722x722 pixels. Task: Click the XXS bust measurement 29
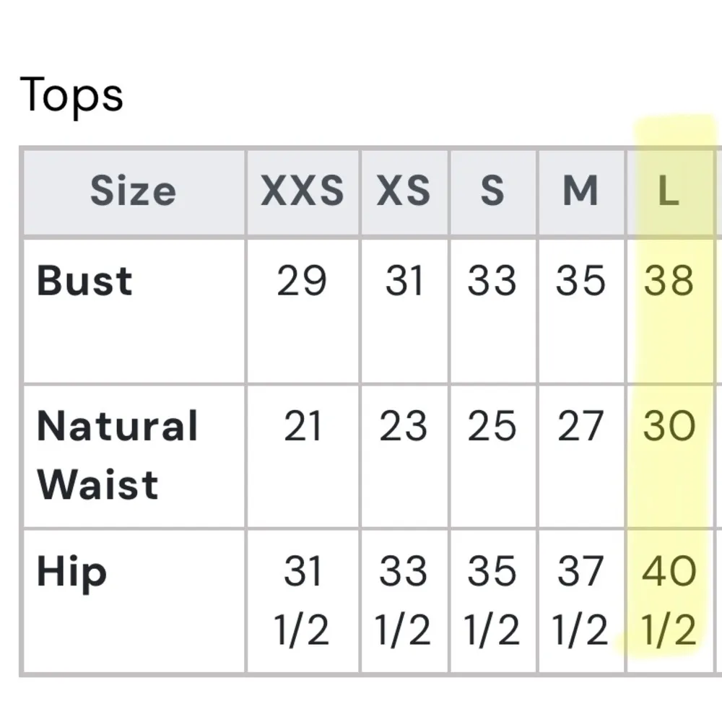[x=302, y=281]
